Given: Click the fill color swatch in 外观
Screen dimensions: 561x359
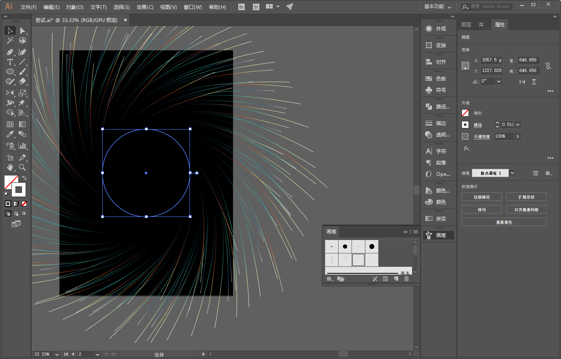Looking at the screenshot, I should (465, 113).
